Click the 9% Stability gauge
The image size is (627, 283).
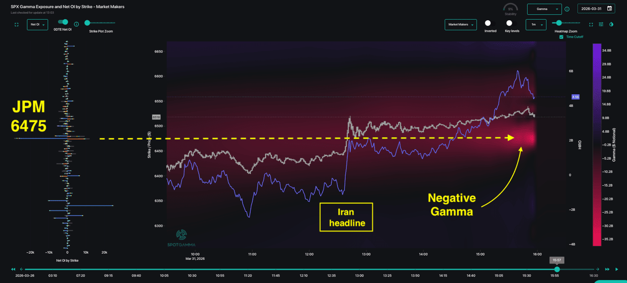[510, 8]
